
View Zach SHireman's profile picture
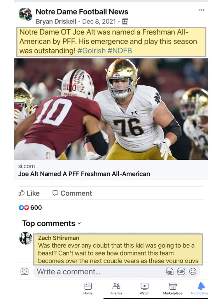click(26, 238)
